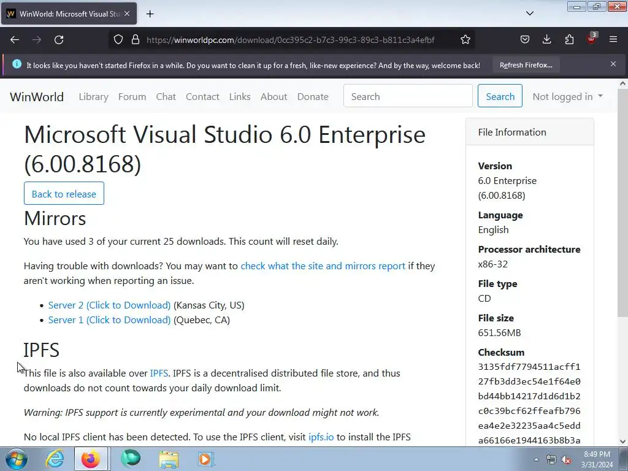List all tabs chevron in tab bar
Viewport: 628px width, 471px height.
pos(529,13)
